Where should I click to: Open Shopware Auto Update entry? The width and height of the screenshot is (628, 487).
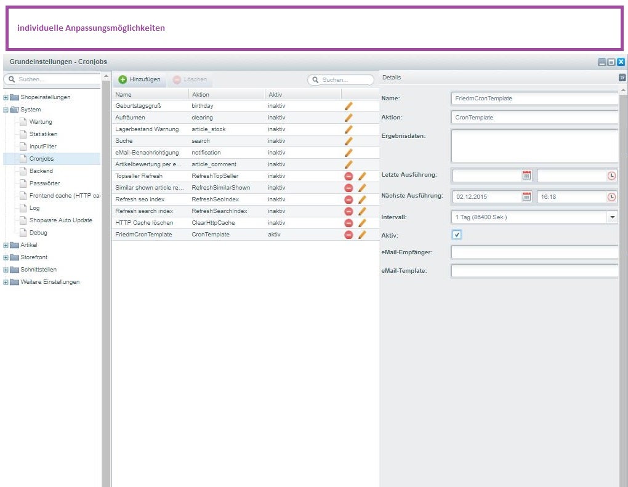pos(60,220)
